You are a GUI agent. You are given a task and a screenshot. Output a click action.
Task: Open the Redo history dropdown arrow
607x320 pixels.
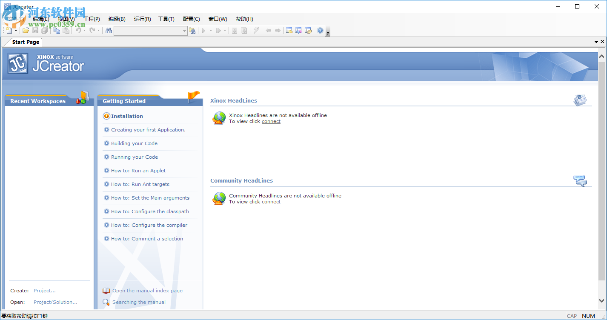coord(98,30)
